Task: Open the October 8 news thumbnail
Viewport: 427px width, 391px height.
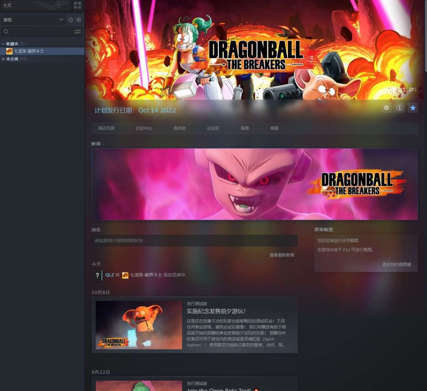Action: tap(139, 325)
